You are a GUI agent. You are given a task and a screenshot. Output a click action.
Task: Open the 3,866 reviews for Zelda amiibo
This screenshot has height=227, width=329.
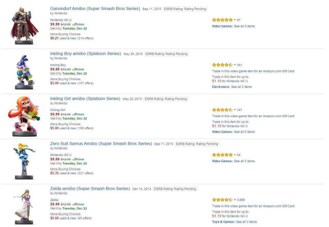coord(241,200)
